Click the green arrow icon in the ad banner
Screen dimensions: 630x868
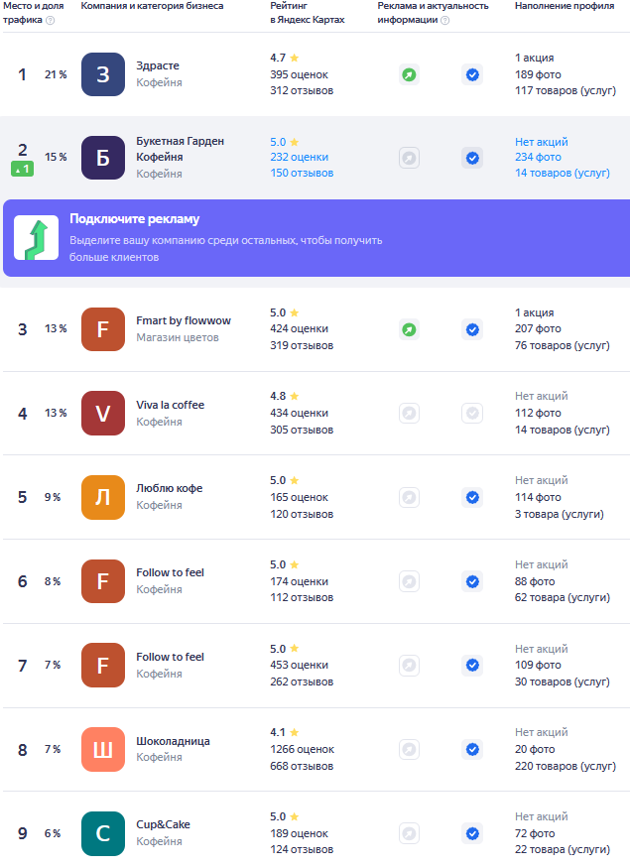point(36,238)
